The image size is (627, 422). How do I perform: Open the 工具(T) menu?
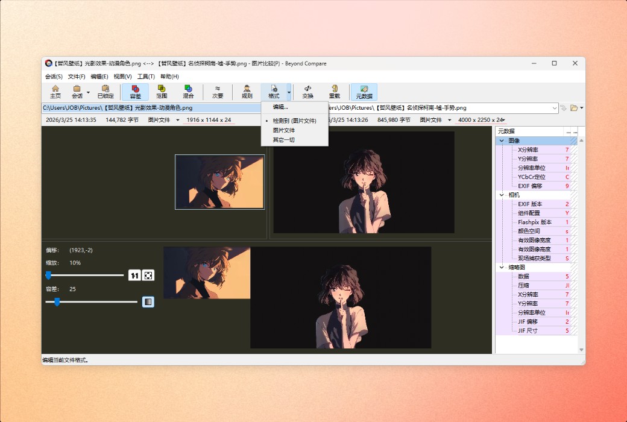[x=146, y=77]
